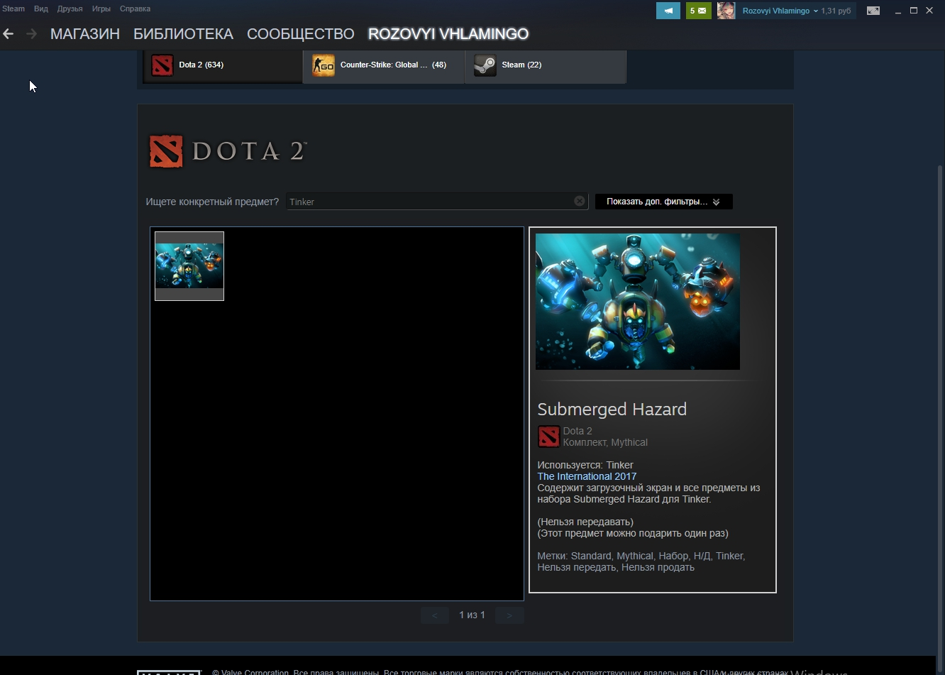Open the Друзья menu
Image resolution: width=945 pixels, height=675 pixels.
[70, 9]
